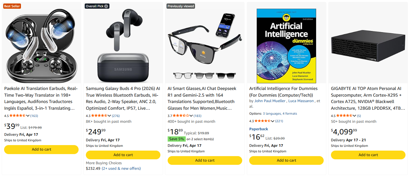Open author John Paul Mueller link
The image size is (411, 177).
(270, 101)
